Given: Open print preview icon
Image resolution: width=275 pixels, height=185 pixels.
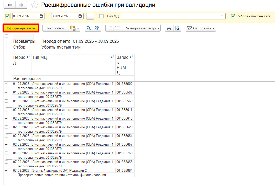Looking at the screenshot, I should tap(177, 28).
